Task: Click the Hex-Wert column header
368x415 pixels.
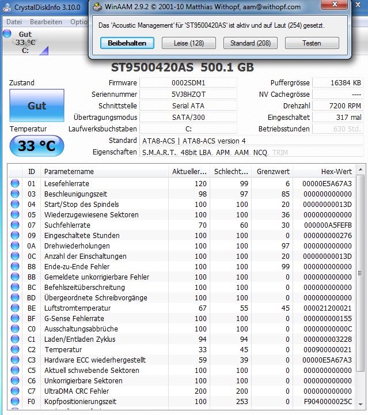Action: coord(324,172)
